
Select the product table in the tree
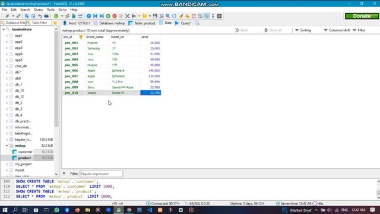point(24,158)
